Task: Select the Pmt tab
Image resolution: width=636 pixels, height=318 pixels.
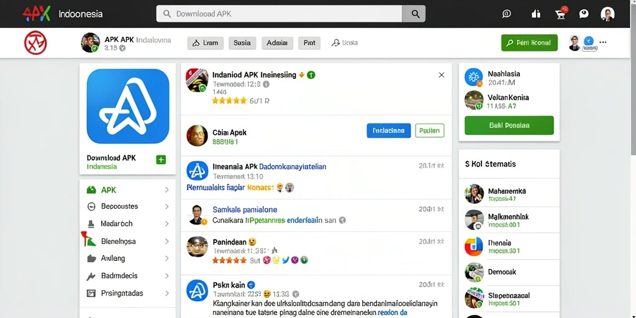Action: [309, 43]
